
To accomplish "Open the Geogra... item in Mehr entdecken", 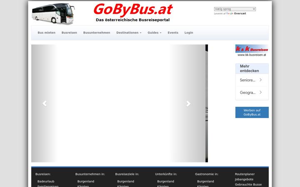I will 252,93.
